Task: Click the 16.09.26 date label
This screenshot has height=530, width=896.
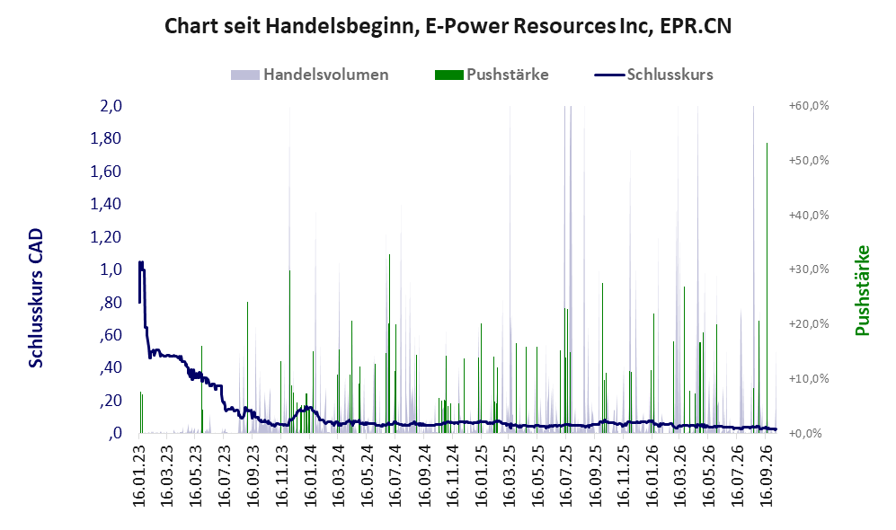Action: (767, 475)
